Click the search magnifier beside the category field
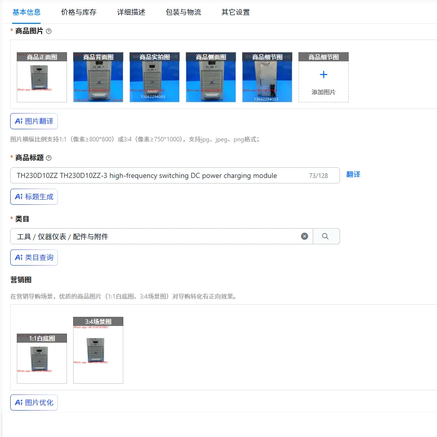 click(x=326, y=236)
